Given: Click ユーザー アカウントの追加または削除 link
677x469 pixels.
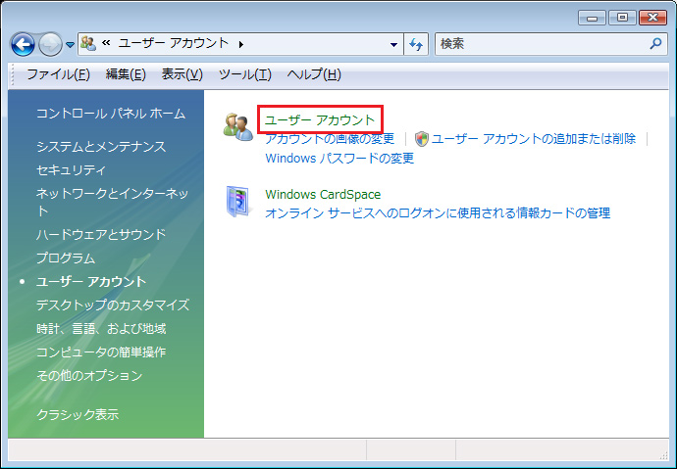Looking at the screenshot, I should [x=533, y=138].
